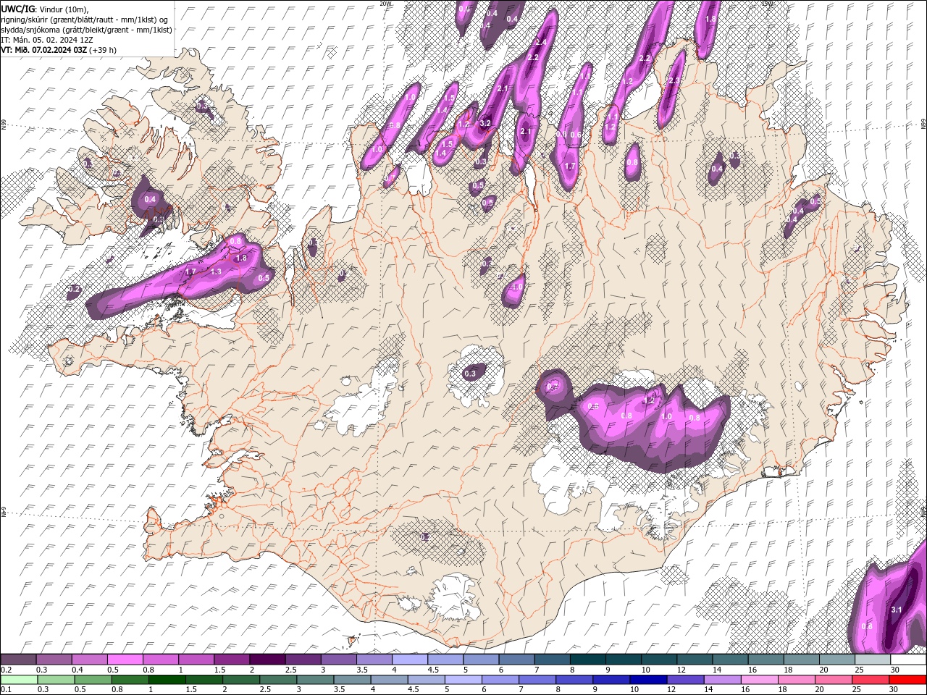
Task: Click the 2.3 precipitation value on the map
Action: pyautogui.click(x=674, y=80)
